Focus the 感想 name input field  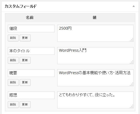(x=31, y=95)
